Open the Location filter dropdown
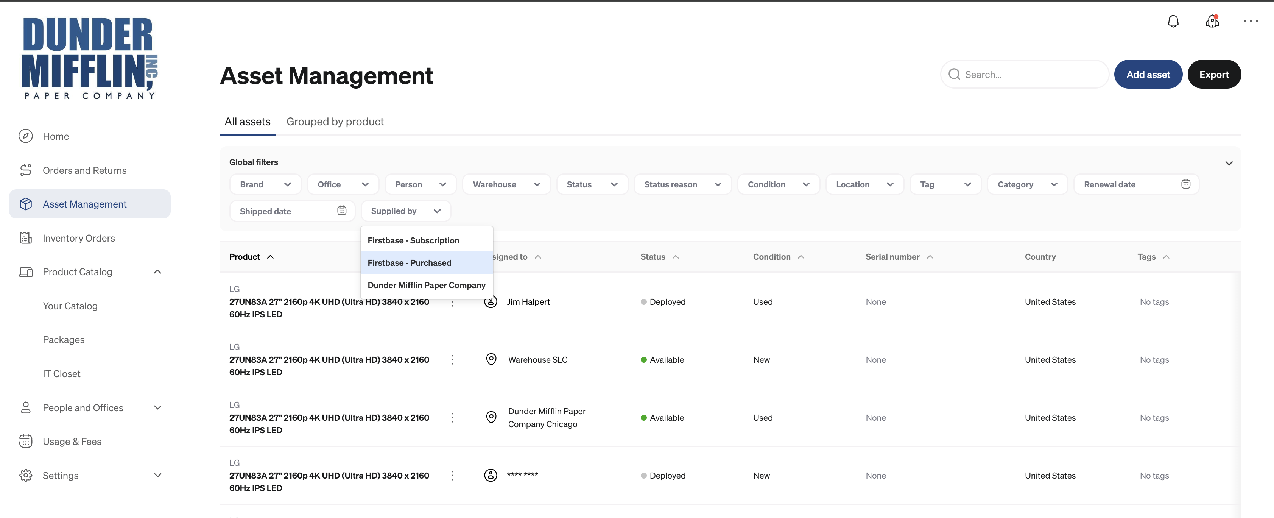Image resolution: width=1274 pixels, height=518 pixels. click(864, 184)
